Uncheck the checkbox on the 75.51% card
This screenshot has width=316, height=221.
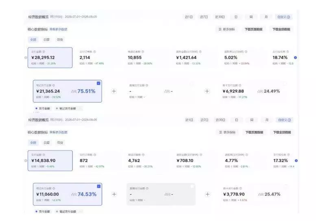pyautogui.click(x=98, y=83)
